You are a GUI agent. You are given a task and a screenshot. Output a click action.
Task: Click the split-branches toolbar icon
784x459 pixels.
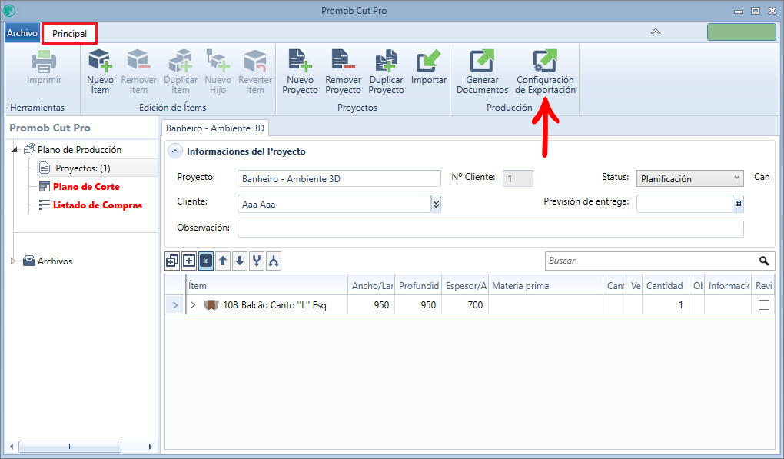click(274, 261)
